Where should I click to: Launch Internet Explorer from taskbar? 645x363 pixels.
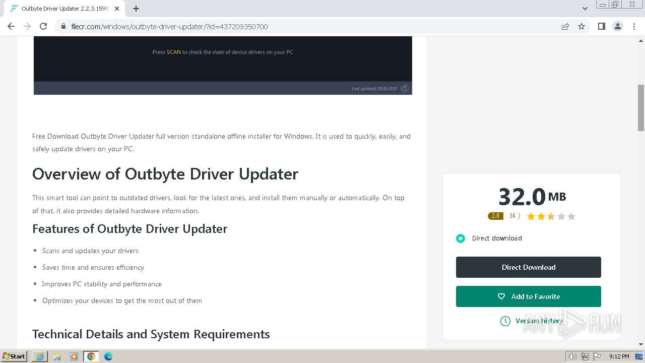40,356
